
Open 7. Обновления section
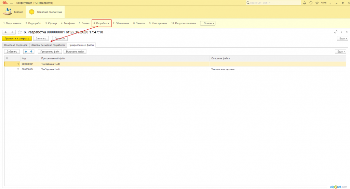click(121, 24)
